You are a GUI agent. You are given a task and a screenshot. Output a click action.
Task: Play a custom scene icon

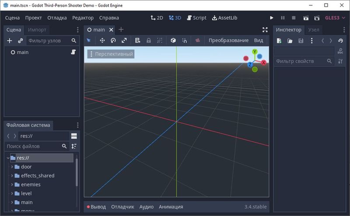click(x=317, y=18)
